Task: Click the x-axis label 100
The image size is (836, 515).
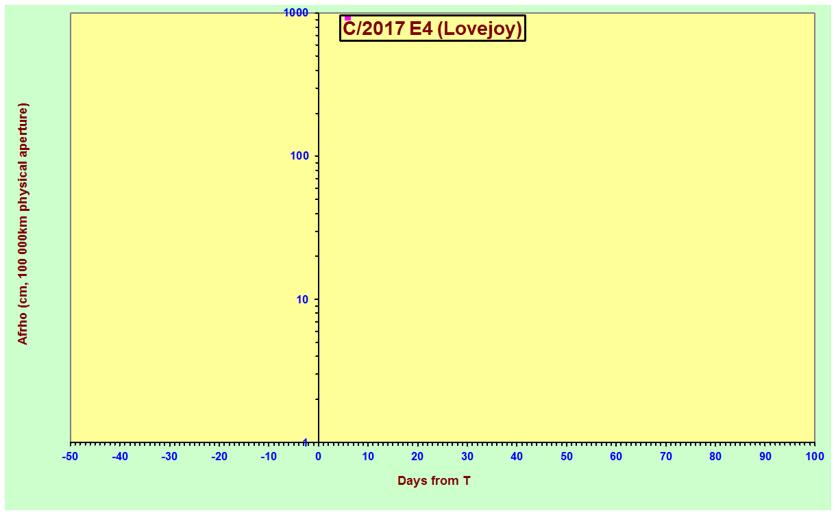Action: point(815,456)
